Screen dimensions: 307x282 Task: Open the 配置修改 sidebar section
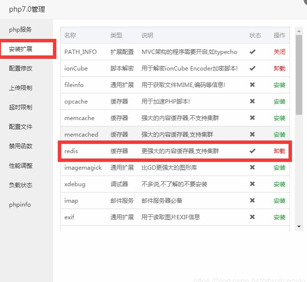[x=20, y=69]
